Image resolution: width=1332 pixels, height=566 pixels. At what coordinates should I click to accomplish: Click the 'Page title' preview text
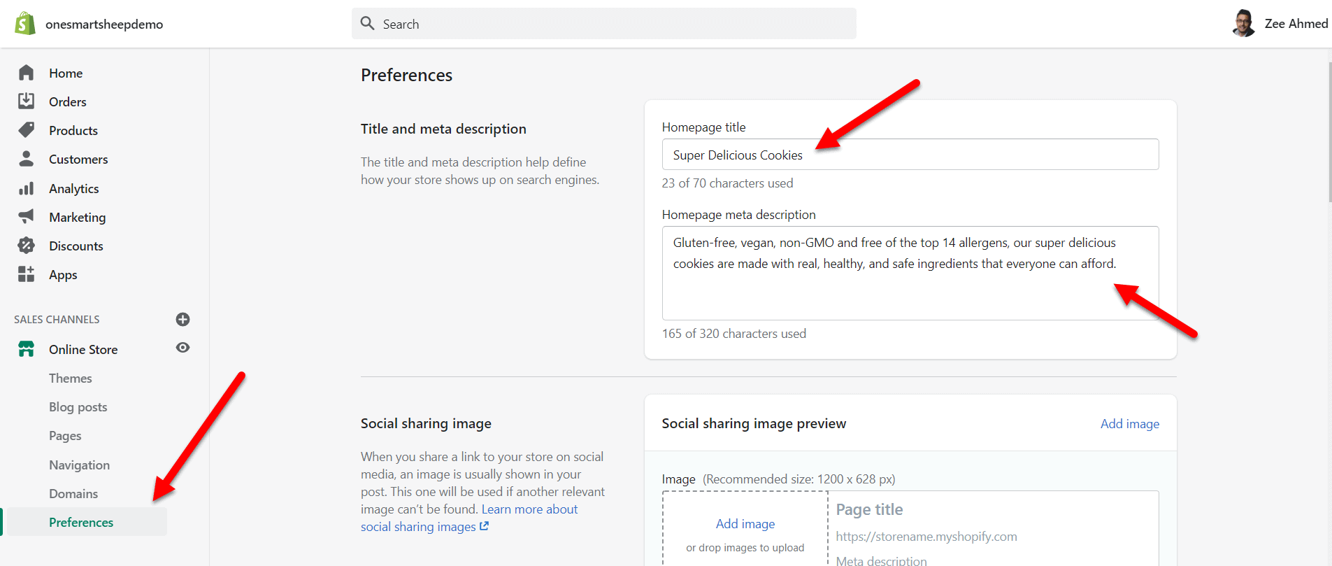pyautogui.click(x=869, y=509)
